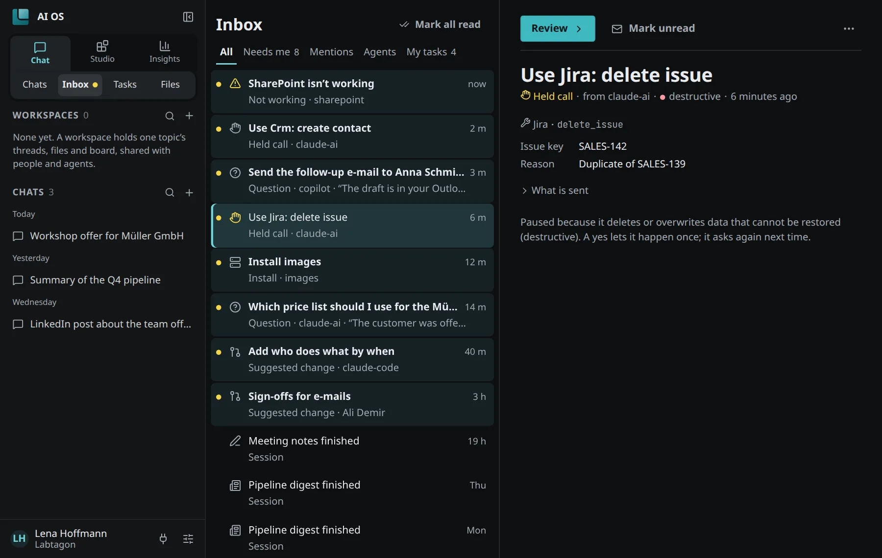Open LinkedIn post about the team chat

pos(102,324)
